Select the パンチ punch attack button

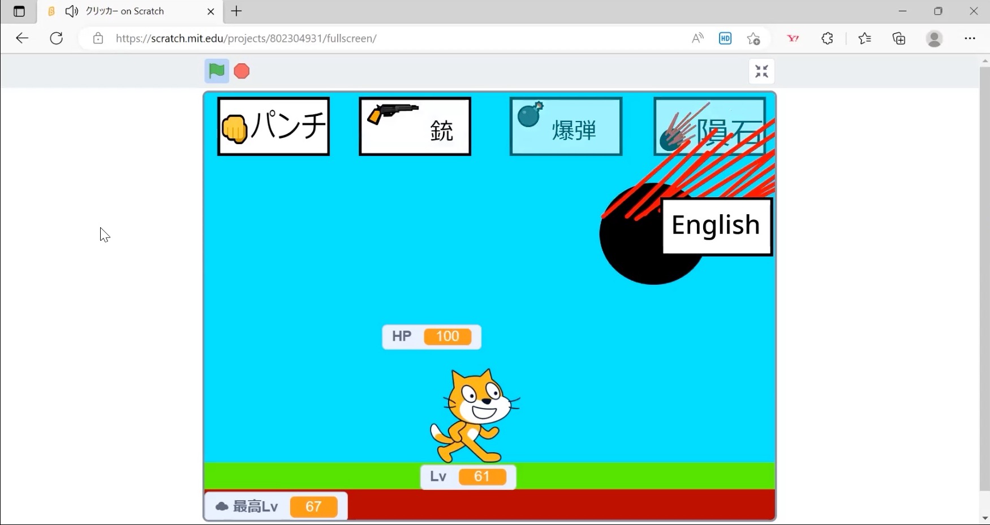click(274, 127)
